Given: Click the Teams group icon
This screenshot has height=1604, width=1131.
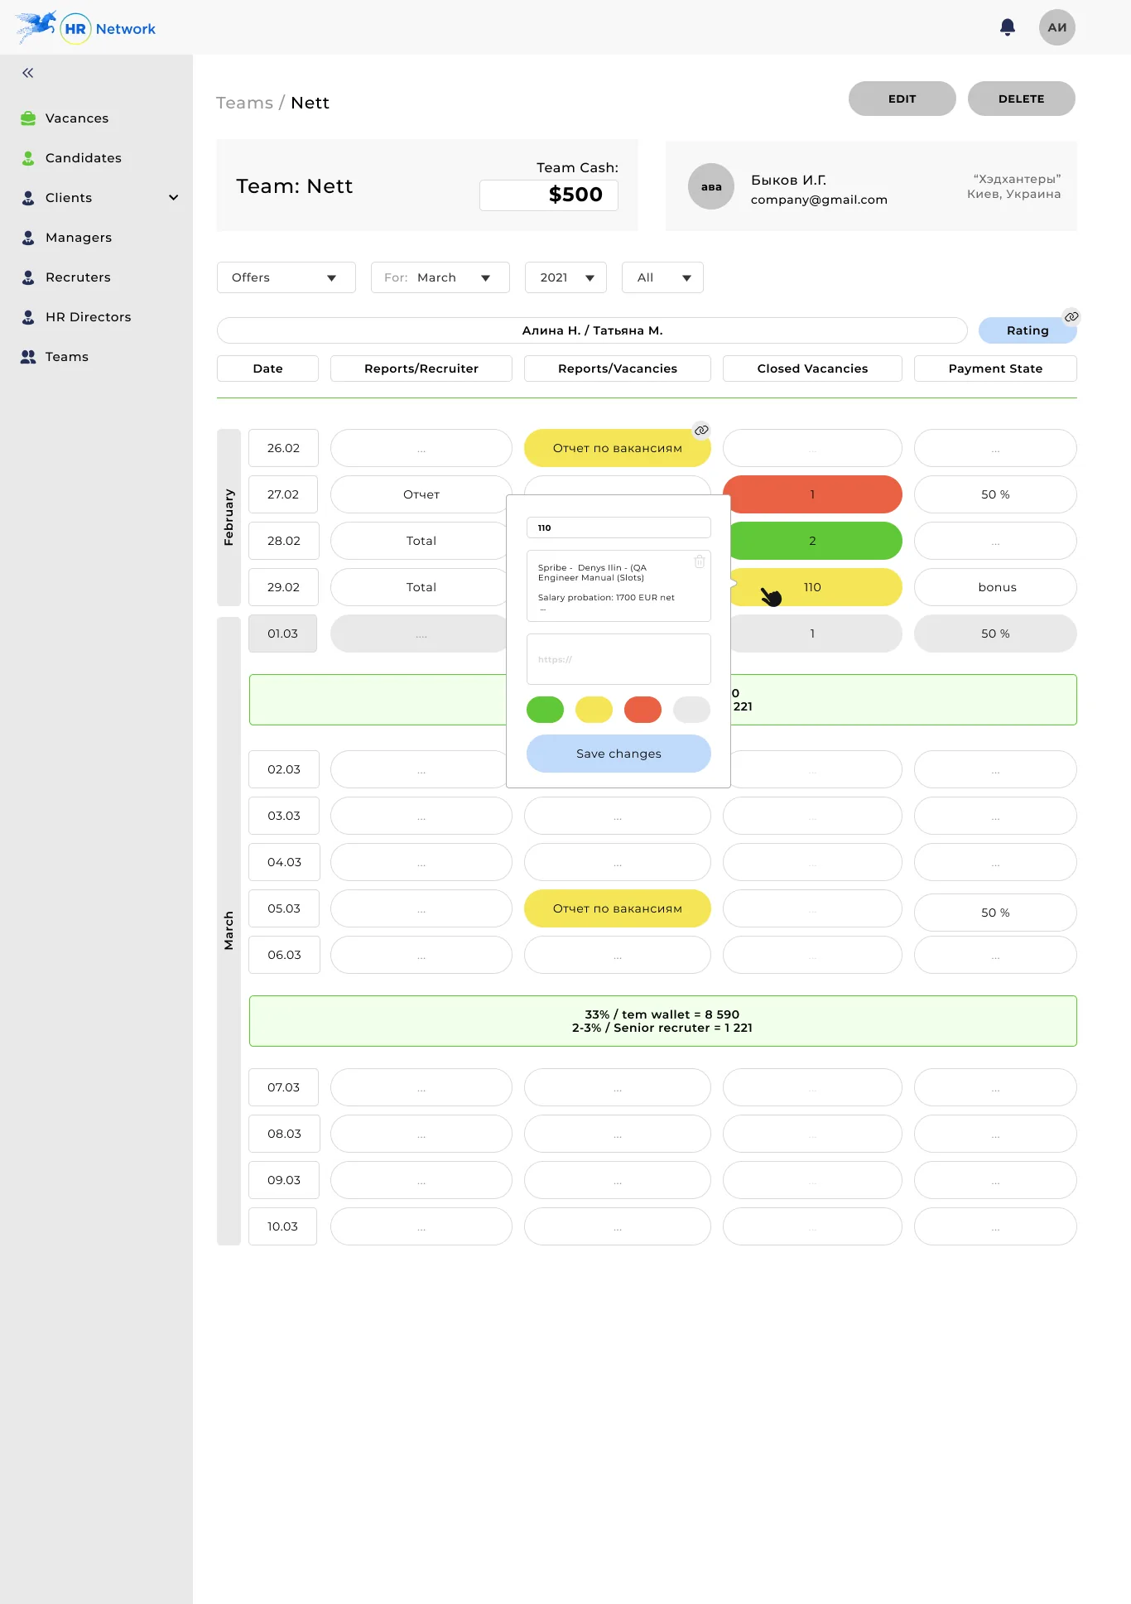Looking at the screenshot, I should (28, 357).
